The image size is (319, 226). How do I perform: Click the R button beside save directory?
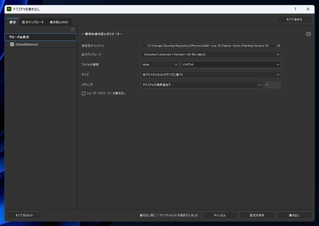tap(279, 46)
